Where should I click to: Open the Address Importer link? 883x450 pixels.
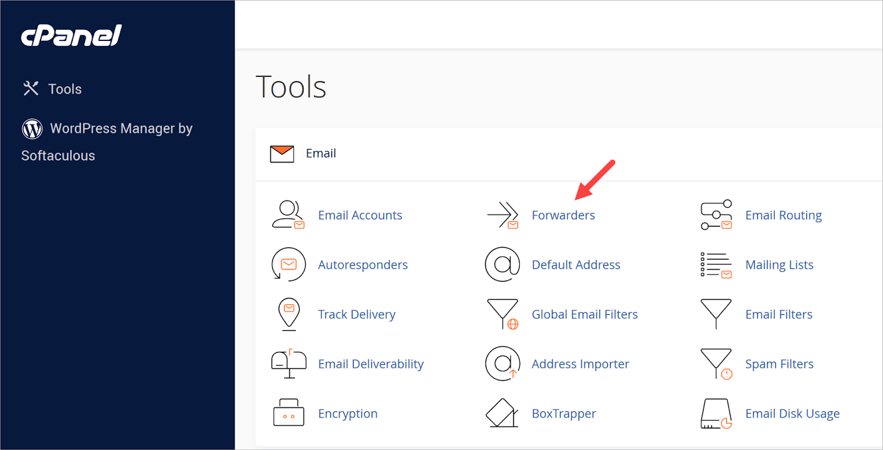tap(580, 364)
